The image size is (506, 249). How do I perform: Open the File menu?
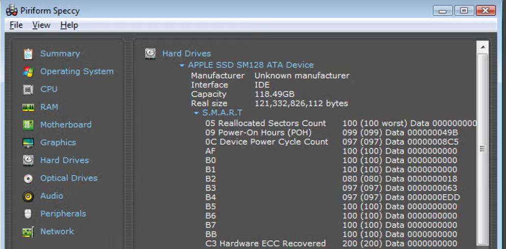click(16, 25)
